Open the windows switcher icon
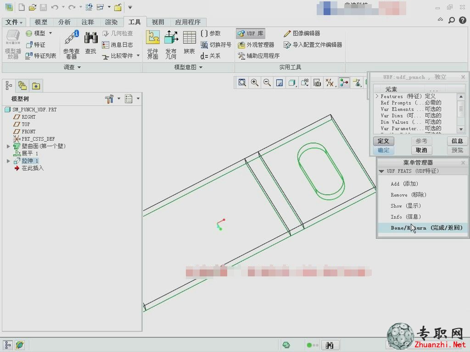470x352 pixels. tap(100, 7)
